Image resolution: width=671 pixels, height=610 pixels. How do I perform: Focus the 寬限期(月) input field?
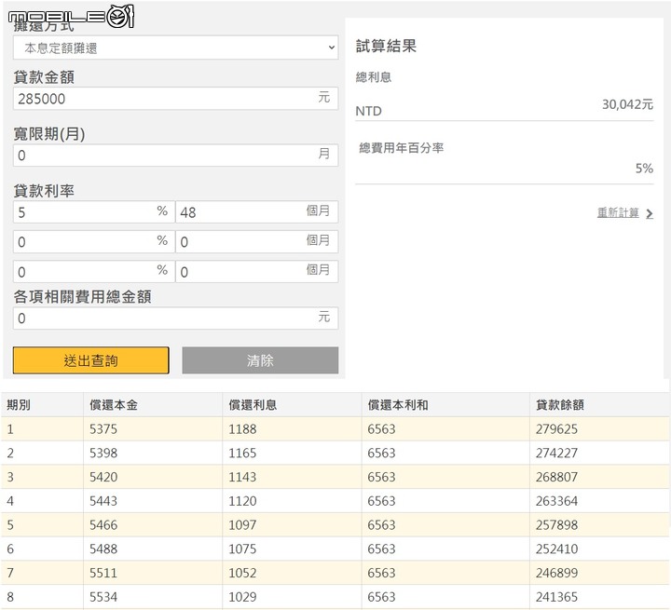coord(175,155)
